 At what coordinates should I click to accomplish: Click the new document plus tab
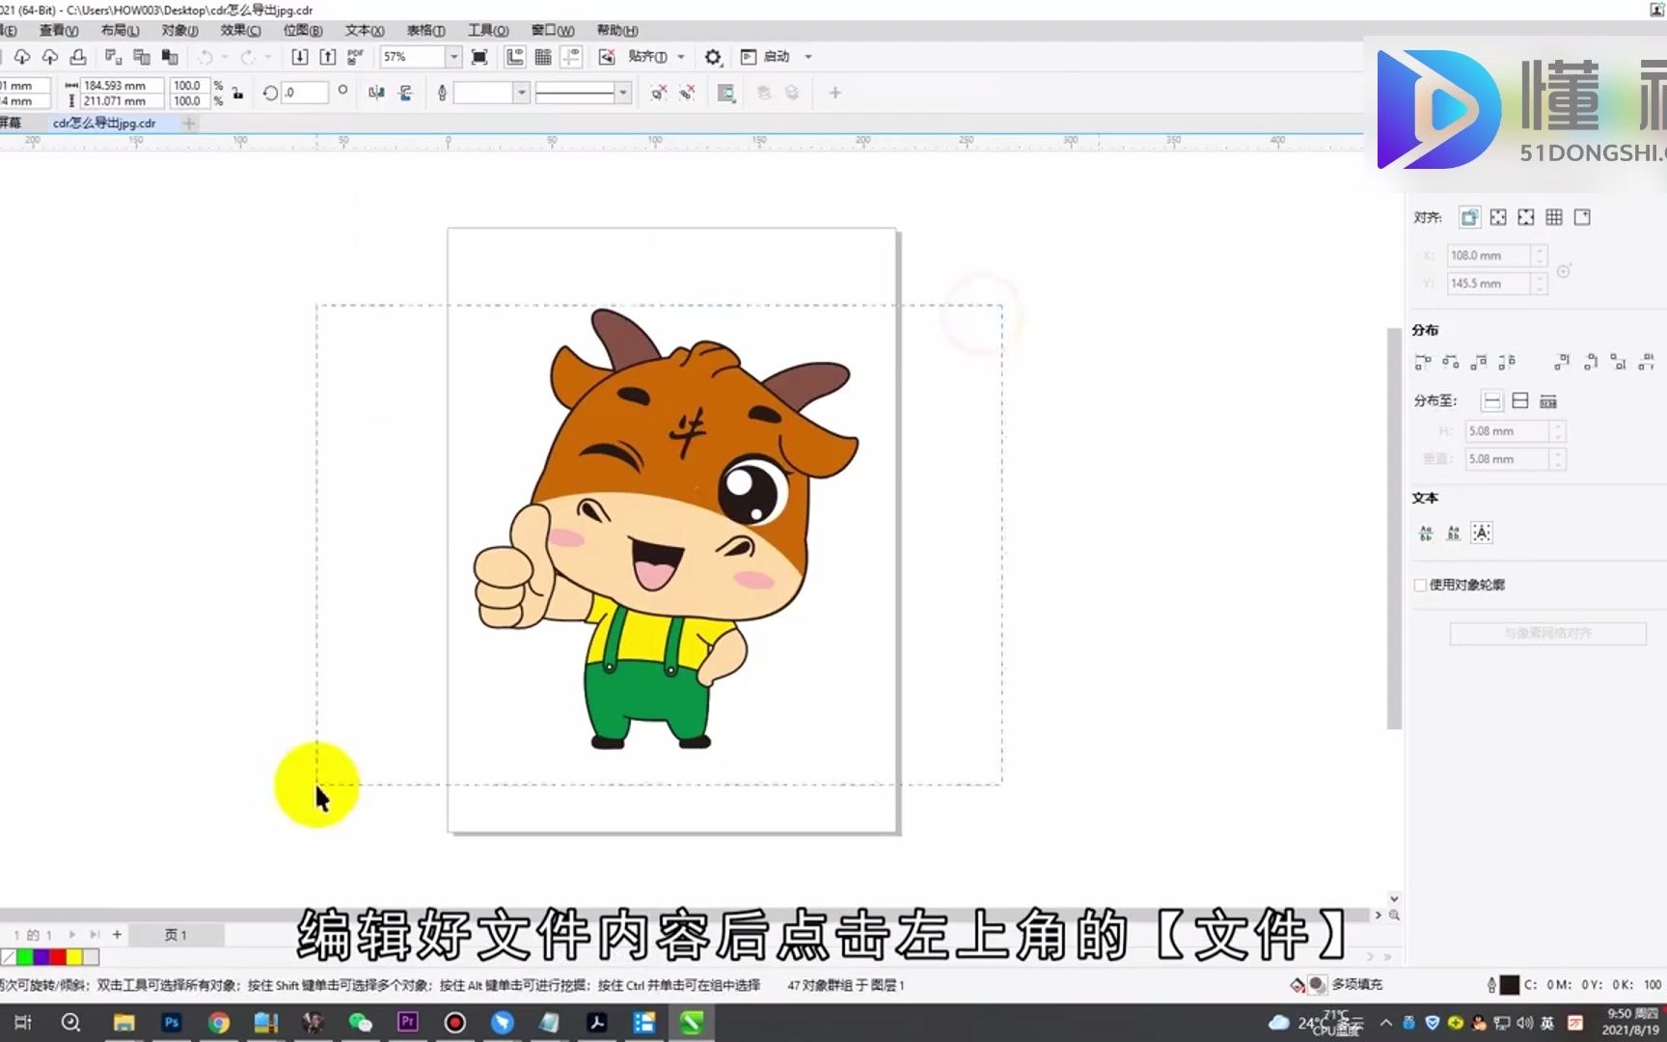click(189, 123)
